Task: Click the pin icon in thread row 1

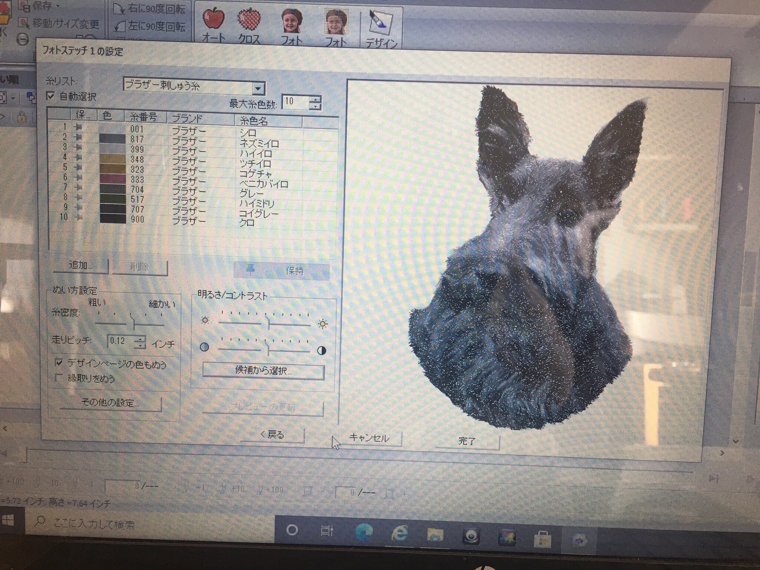Action: coord(78,128)
